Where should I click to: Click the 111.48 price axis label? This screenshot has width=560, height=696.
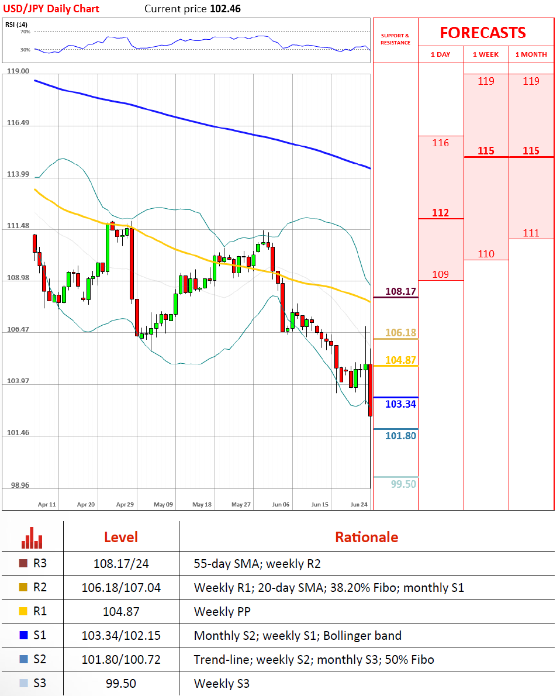pyautogui.click(x=18, y=226)
